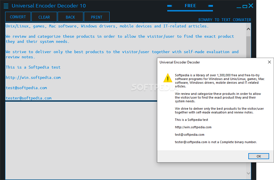Viewport: 274px width, 180px height.
Task: Click the output scrollbar down arrow
Action: pyautogui.click(x=248, y=173)
